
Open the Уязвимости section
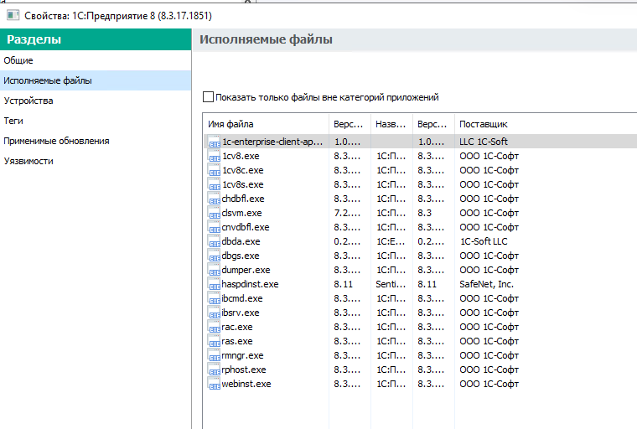coord(96,161)
